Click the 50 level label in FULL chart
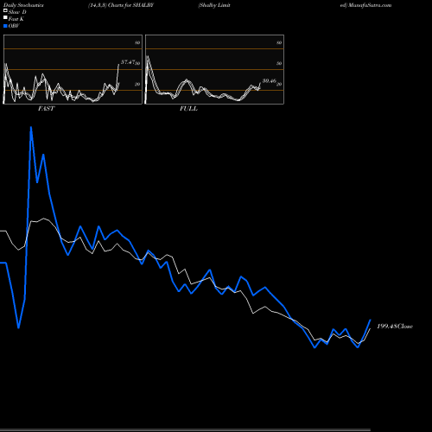This screenshot has width=432, height=432. (279, 63)
